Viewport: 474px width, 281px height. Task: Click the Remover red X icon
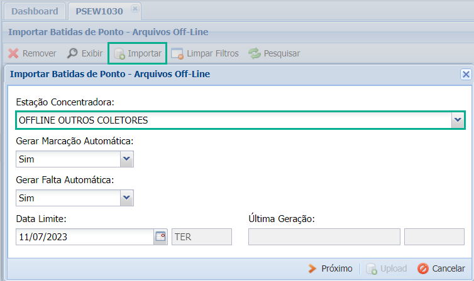(x=13, y=53)
